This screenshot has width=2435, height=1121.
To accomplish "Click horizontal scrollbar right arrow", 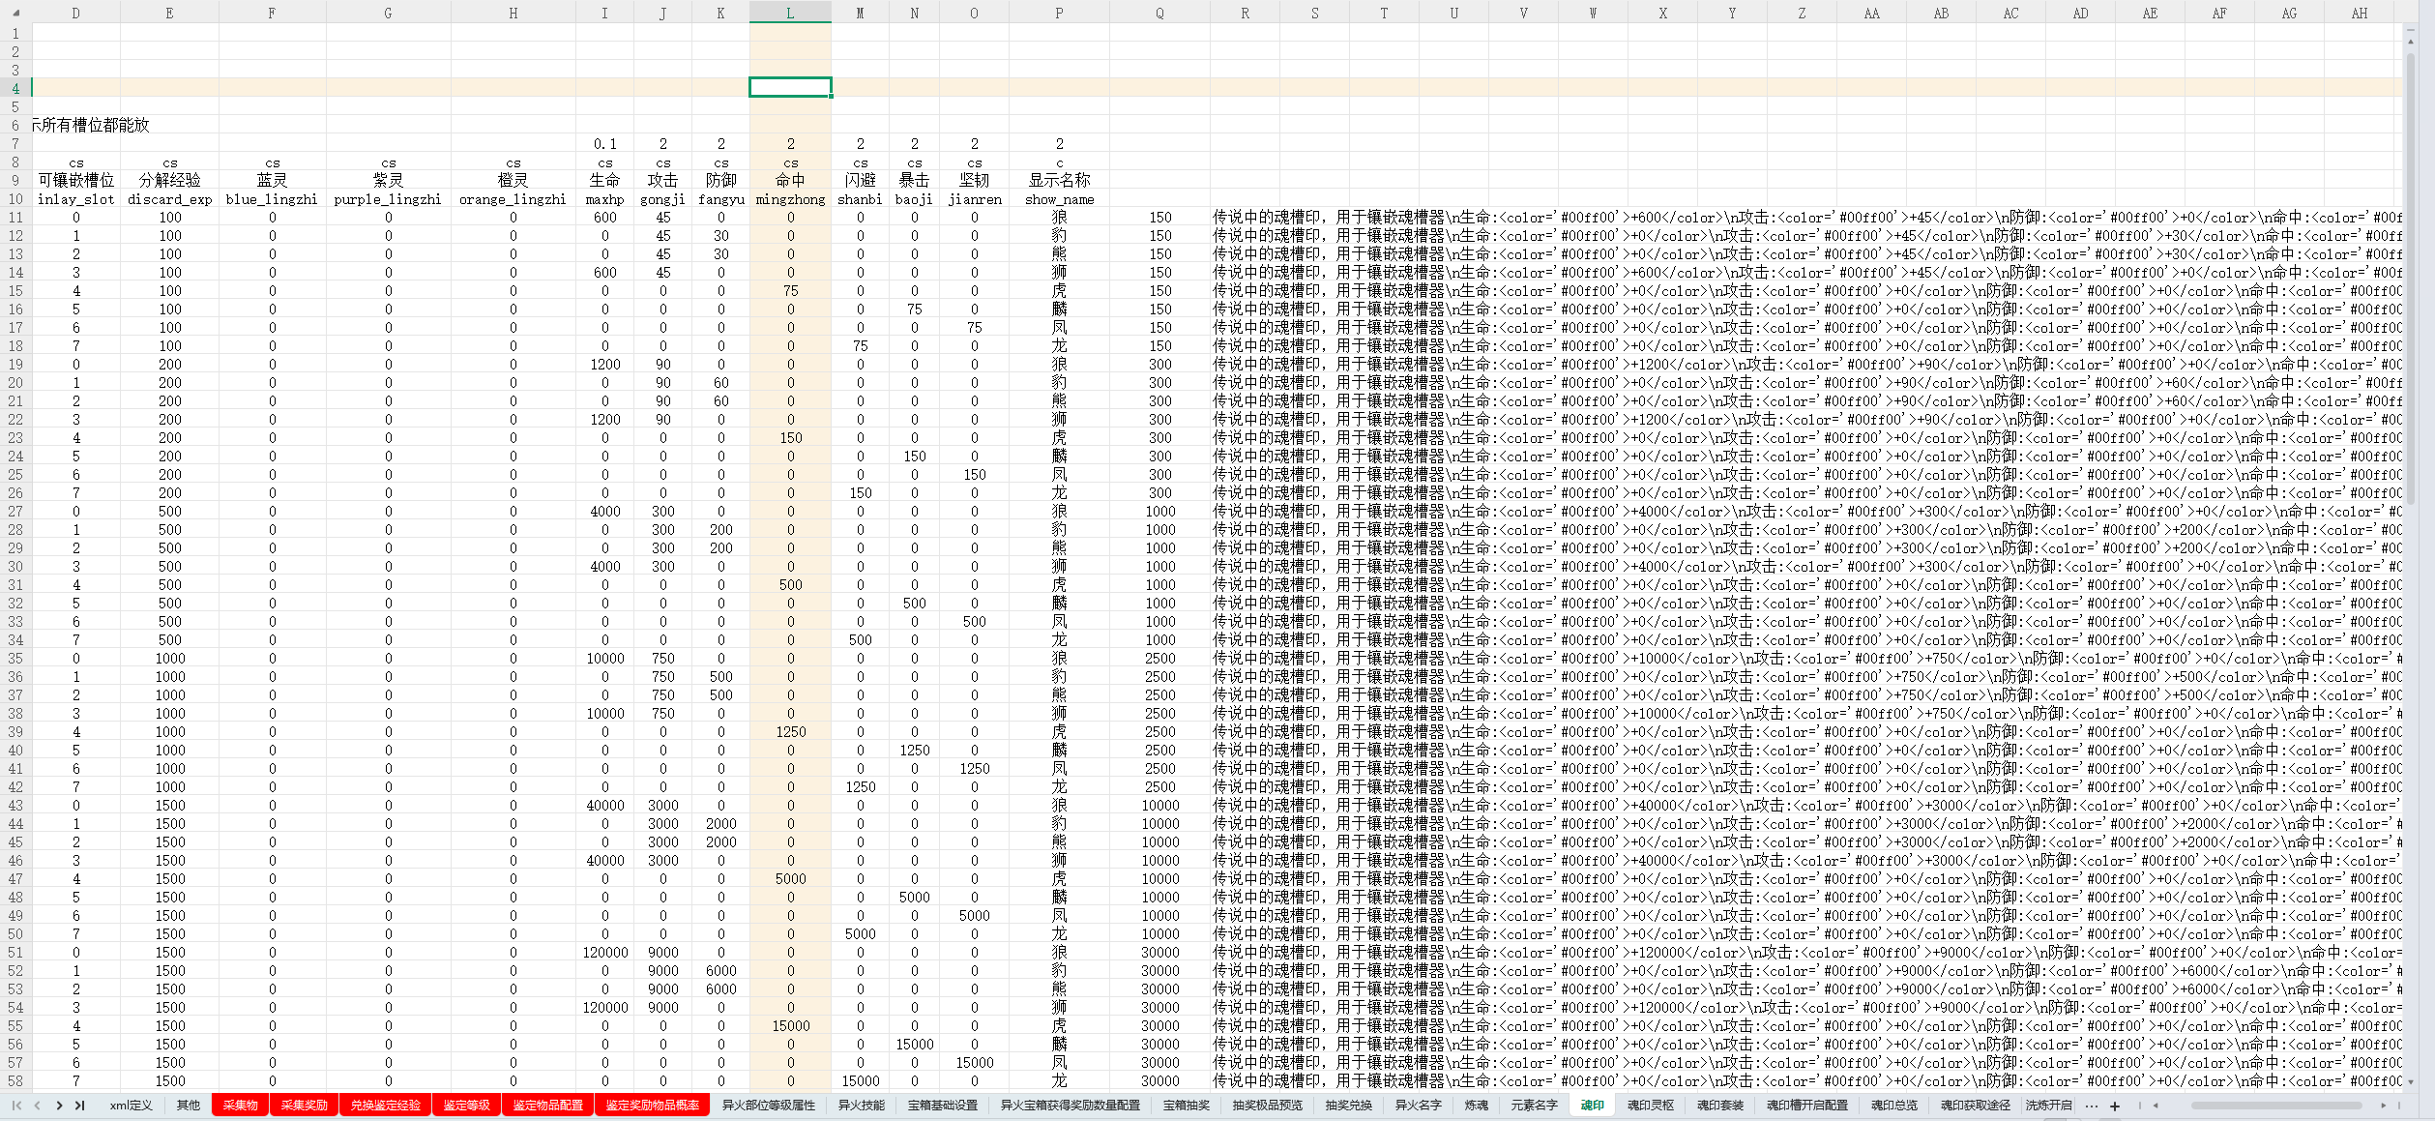I will (2383, 1106).
